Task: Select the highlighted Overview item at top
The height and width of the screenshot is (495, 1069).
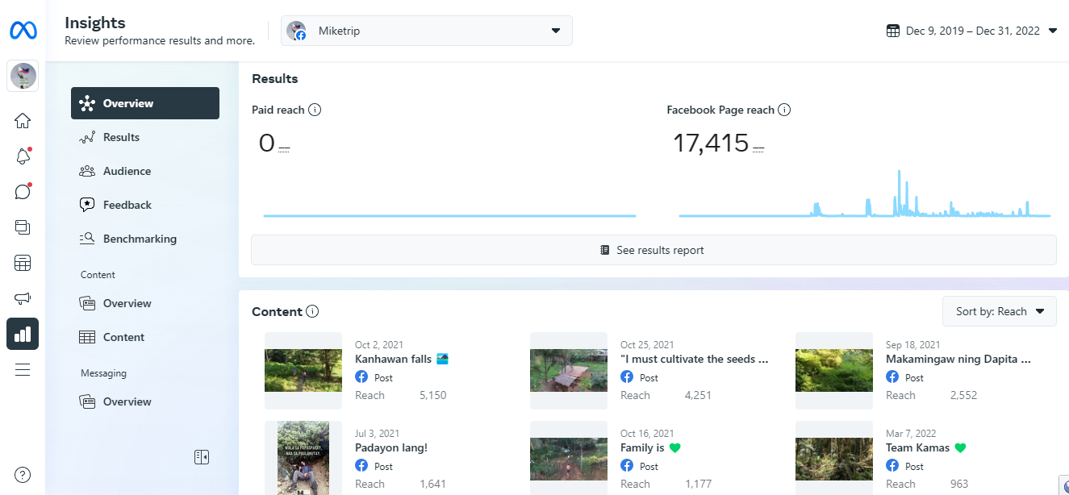Action: (145, 103)
